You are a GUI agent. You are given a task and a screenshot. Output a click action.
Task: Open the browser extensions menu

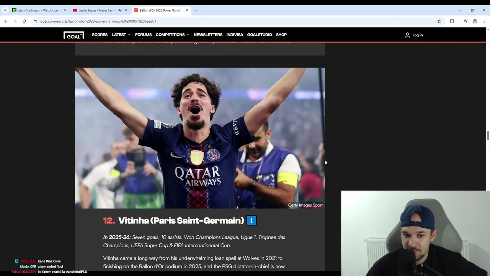pyautogui.click(x=452, y=21)
